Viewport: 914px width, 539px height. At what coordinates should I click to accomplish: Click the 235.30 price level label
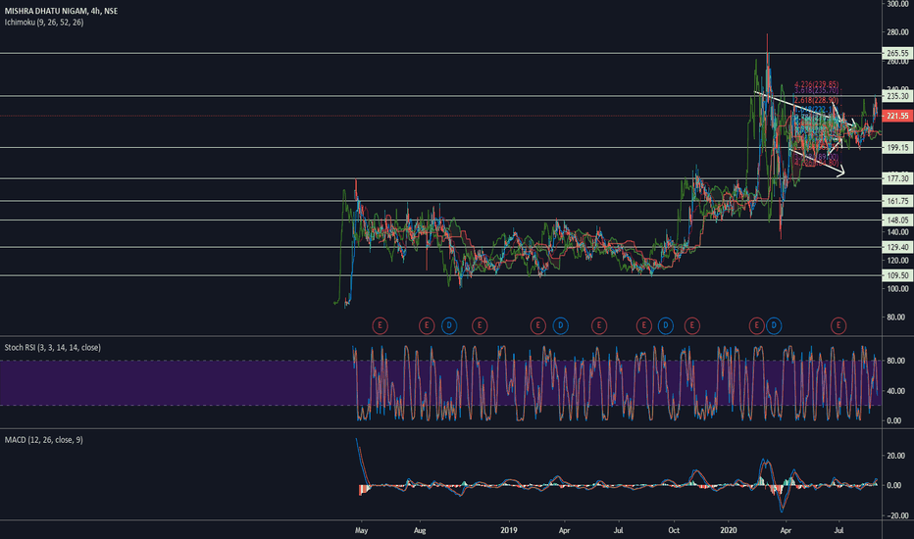click(897, 96)
